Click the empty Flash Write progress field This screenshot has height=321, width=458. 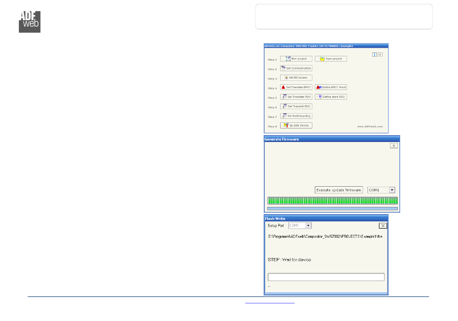click(x=326, y=277)
